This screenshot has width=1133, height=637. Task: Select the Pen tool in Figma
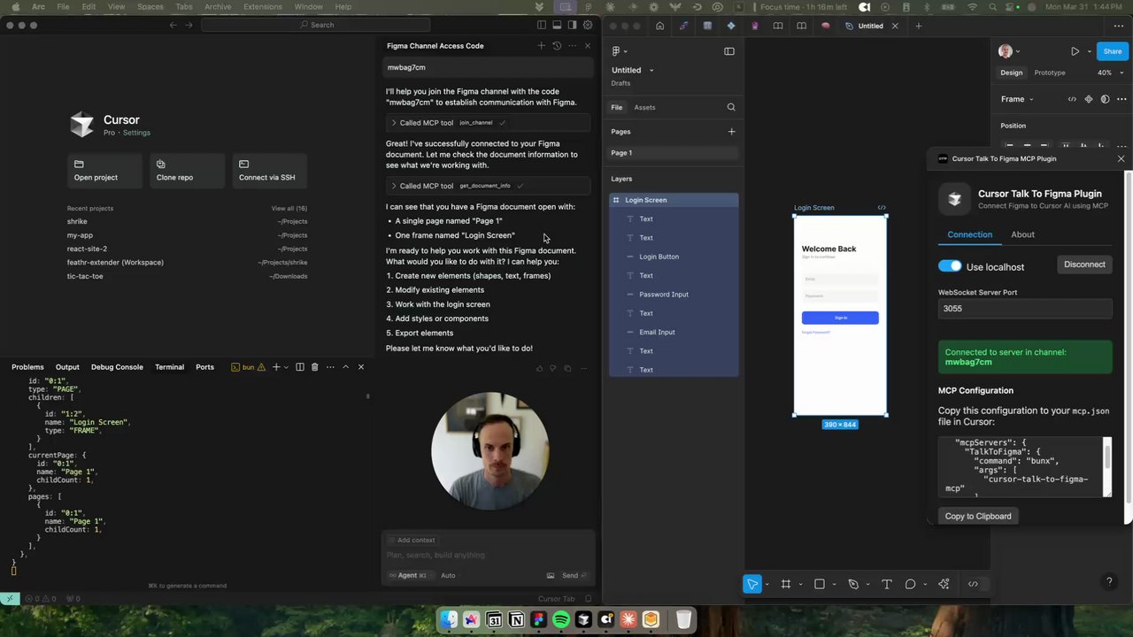pos(853,584)
